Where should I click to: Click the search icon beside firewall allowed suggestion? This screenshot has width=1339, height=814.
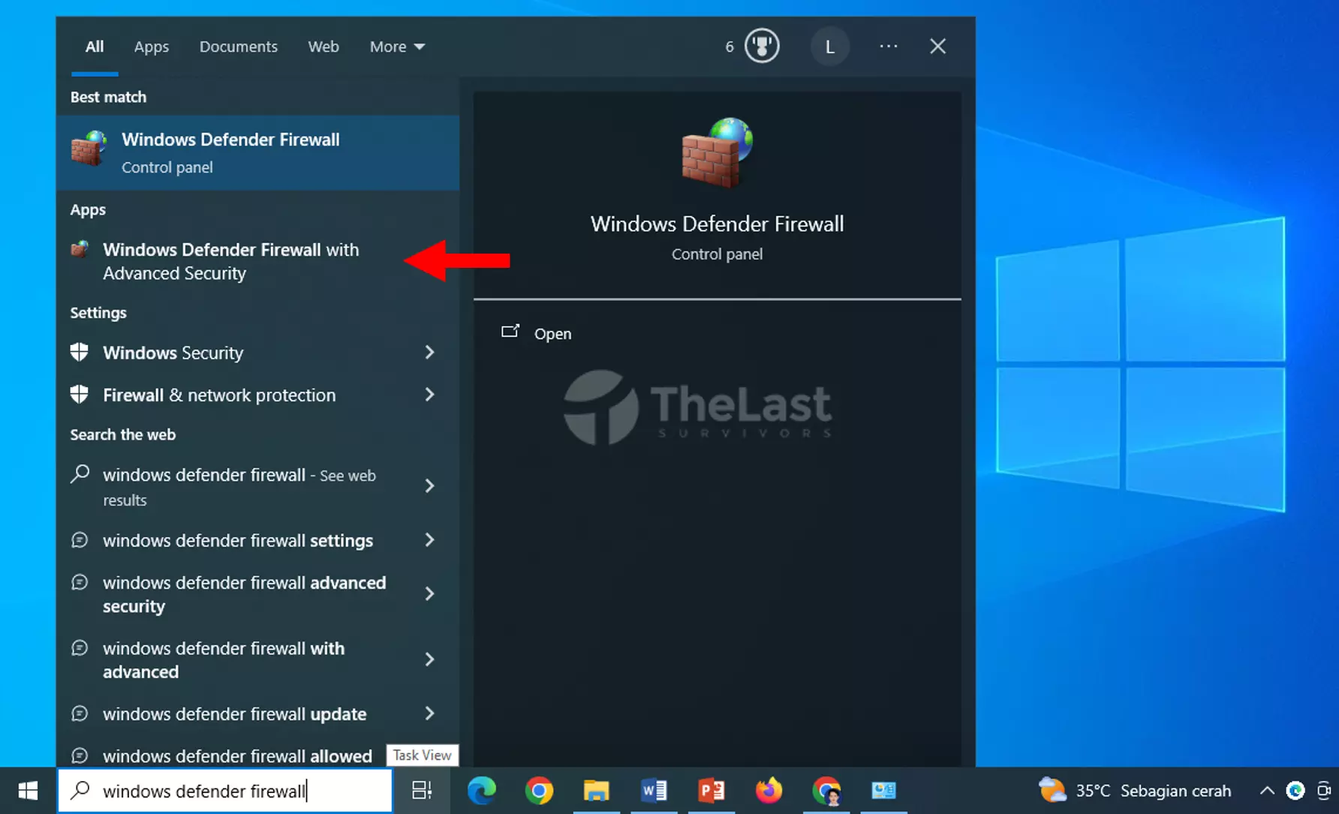coord(80,755)
